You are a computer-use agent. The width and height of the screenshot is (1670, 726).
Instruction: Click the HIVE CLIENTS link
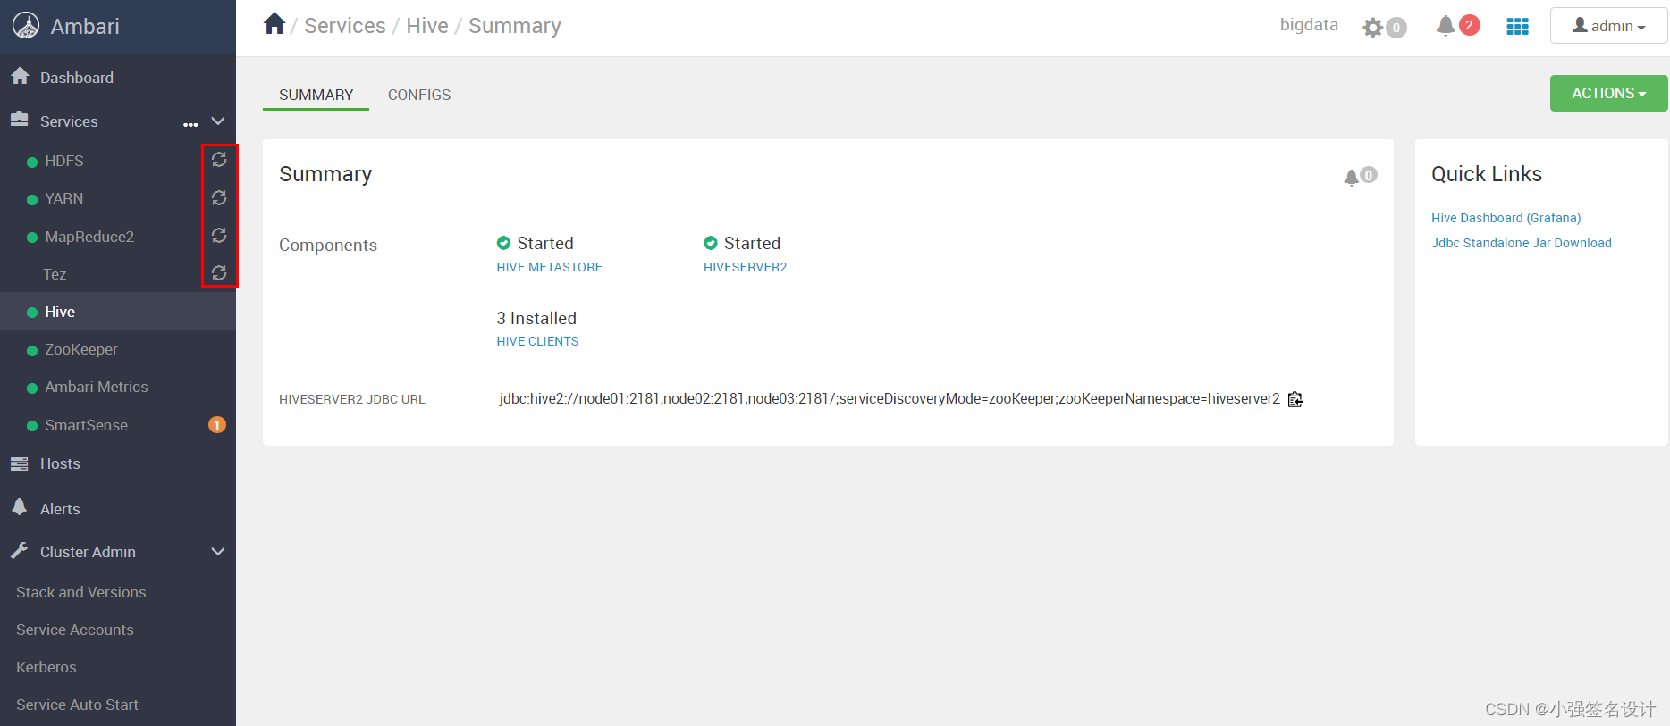coord(537,341)
